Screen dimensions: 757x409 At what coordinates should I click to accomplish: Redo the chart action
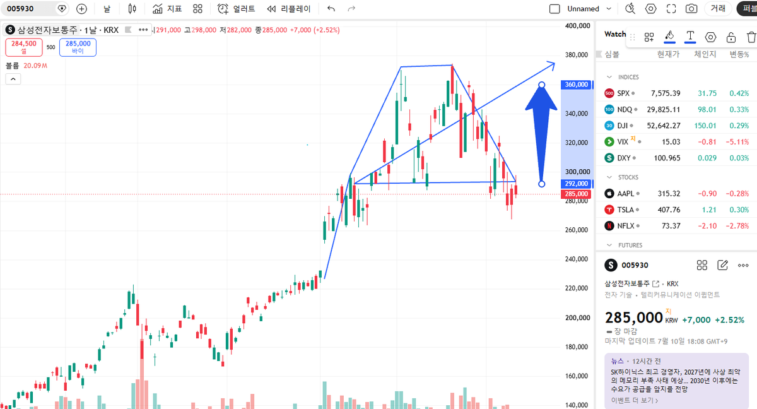click(351, 9)
